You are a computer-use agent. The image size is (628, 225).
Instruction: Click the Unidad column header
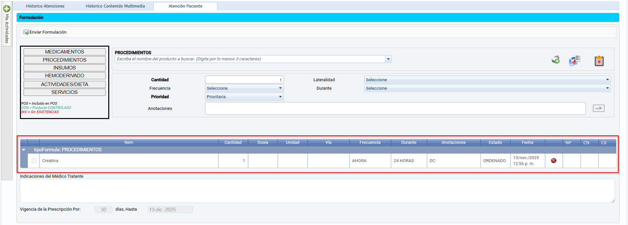pos(292,142)
